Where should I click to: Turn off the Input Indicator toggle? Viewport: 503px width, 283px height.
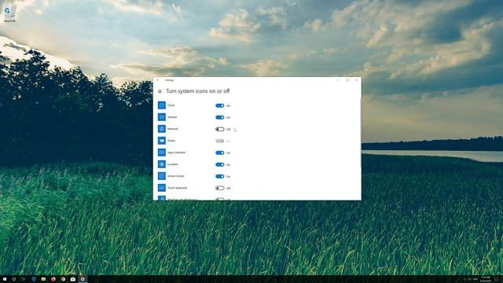tap(220, 153)
